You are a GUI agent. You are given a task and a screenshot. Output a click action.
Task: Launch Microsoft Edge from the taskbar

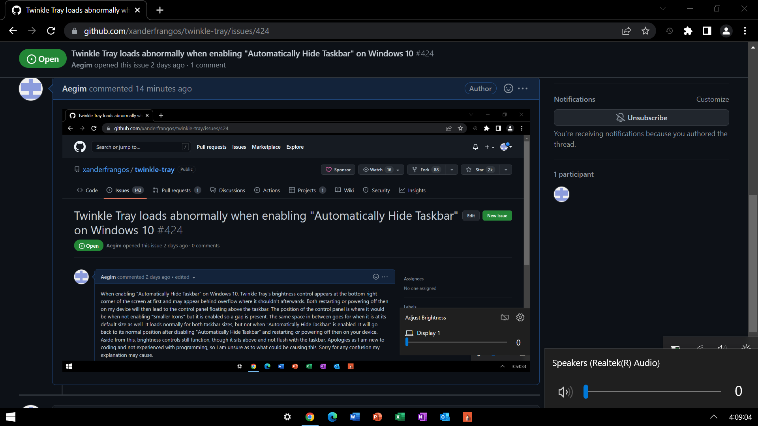(x=332, y=417)
